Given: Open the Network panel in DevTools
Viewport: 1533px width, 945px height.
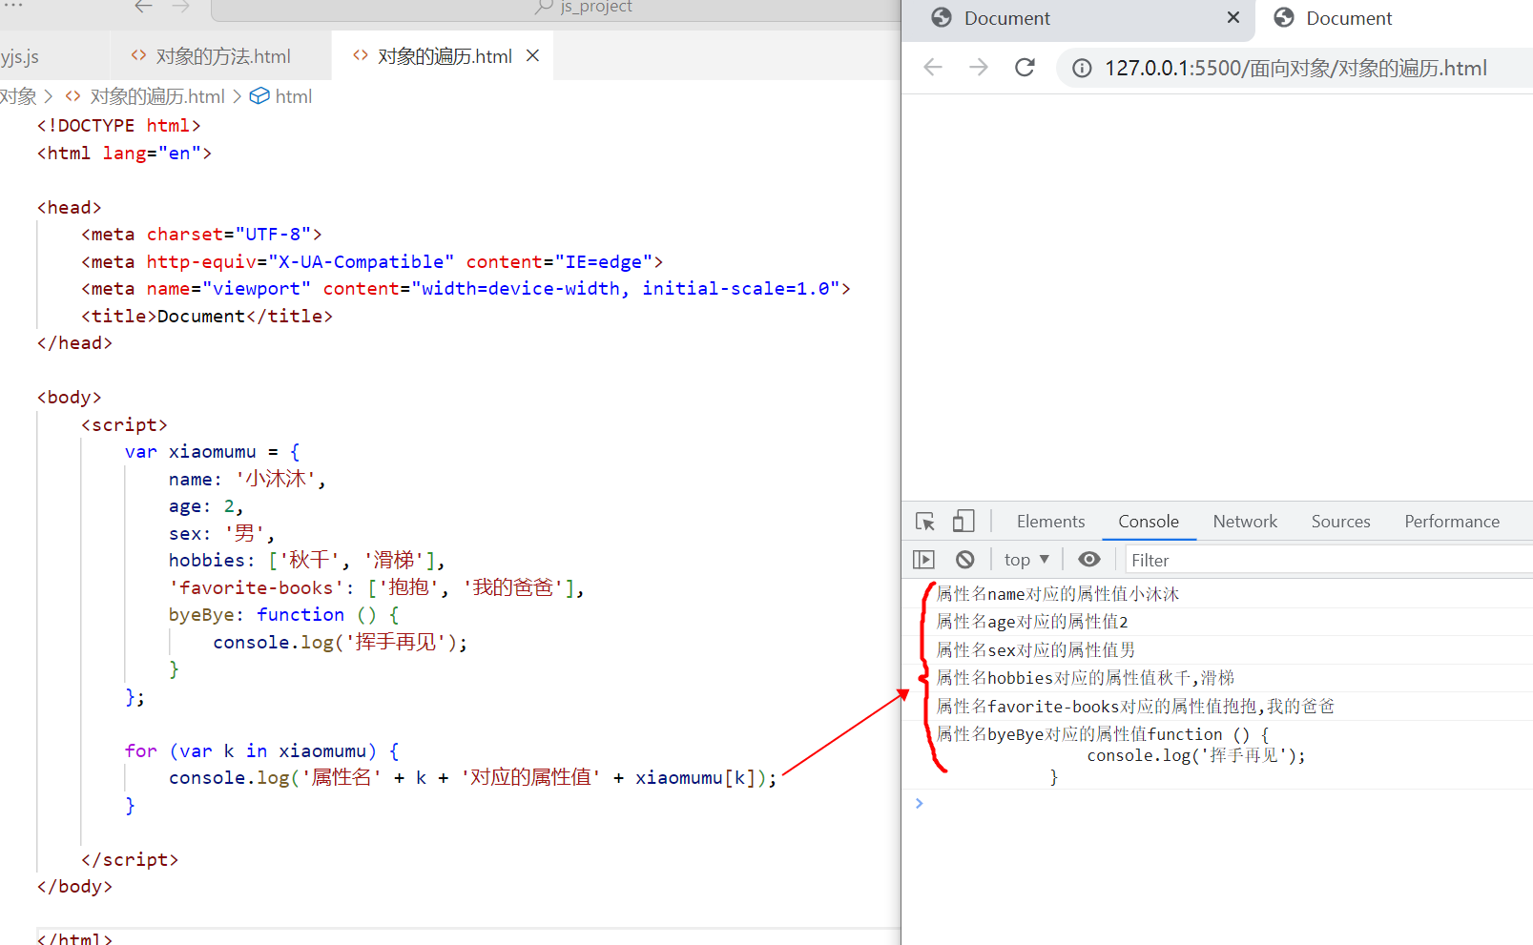Looking at the screenshot, I should [x=1245, y=522].
